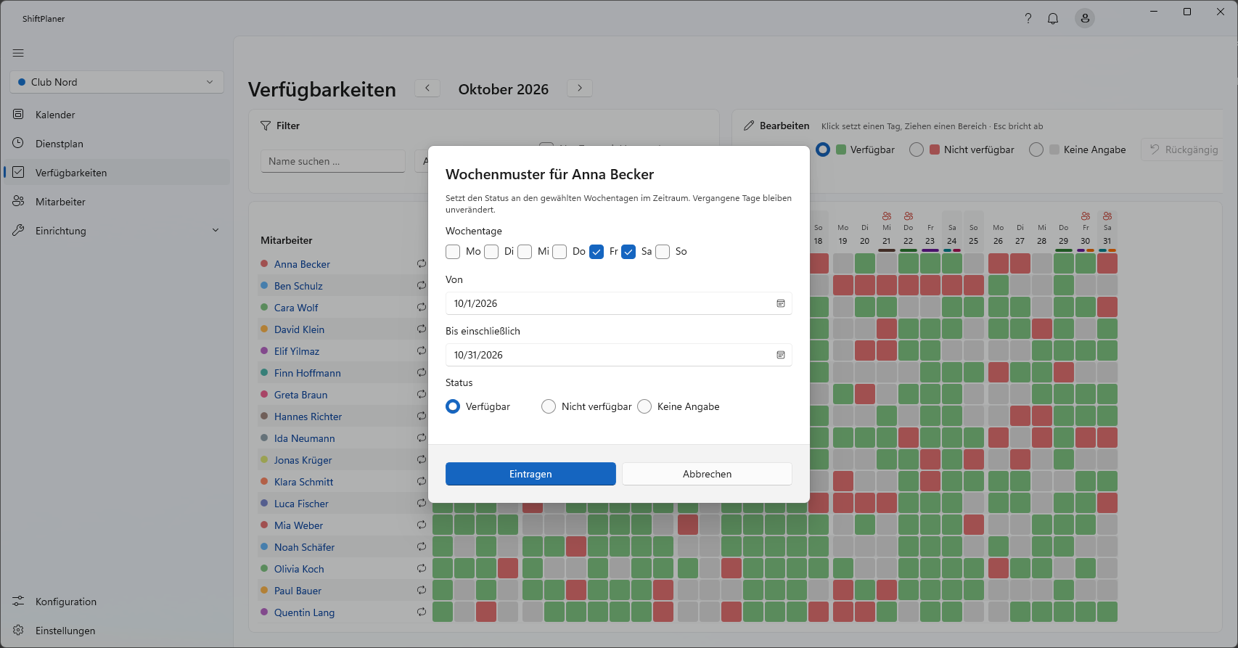Viewport: 1238px width, 648px height.
Task: Select Keine Angabe status in dialog
Action: 644,406
